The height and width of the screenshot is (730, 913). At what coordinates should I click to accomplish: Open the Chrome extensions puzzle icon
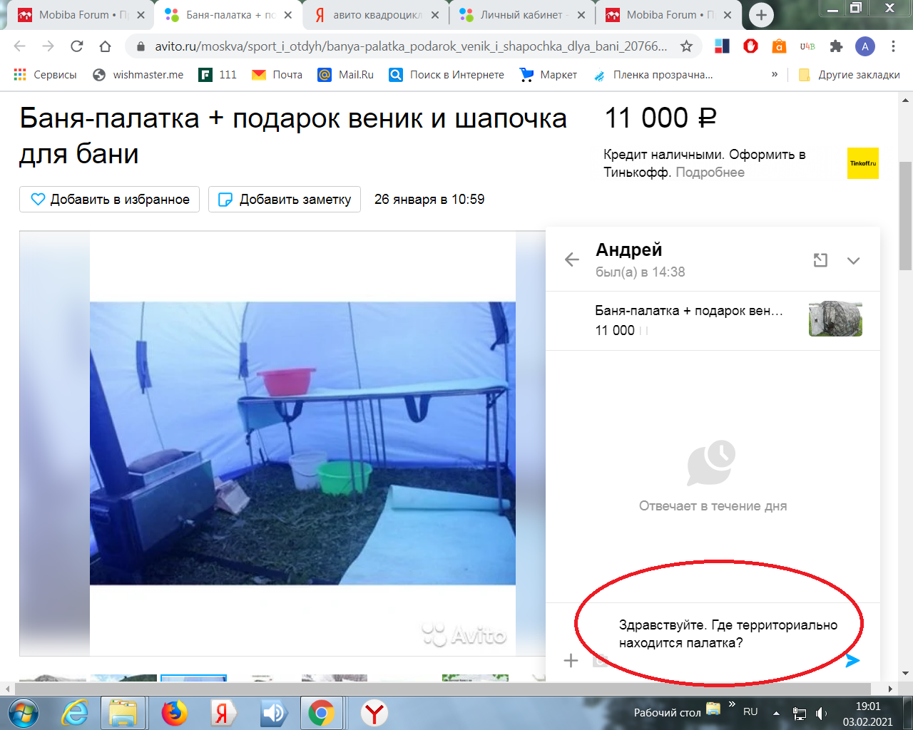836,46
